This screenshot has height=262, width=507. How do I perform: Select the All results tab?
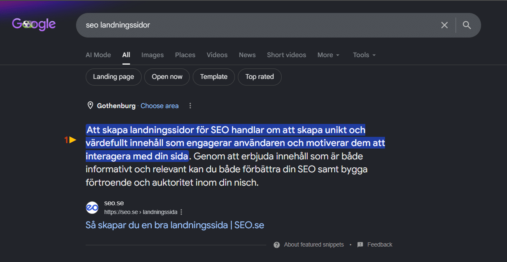(x=126, y=55)
